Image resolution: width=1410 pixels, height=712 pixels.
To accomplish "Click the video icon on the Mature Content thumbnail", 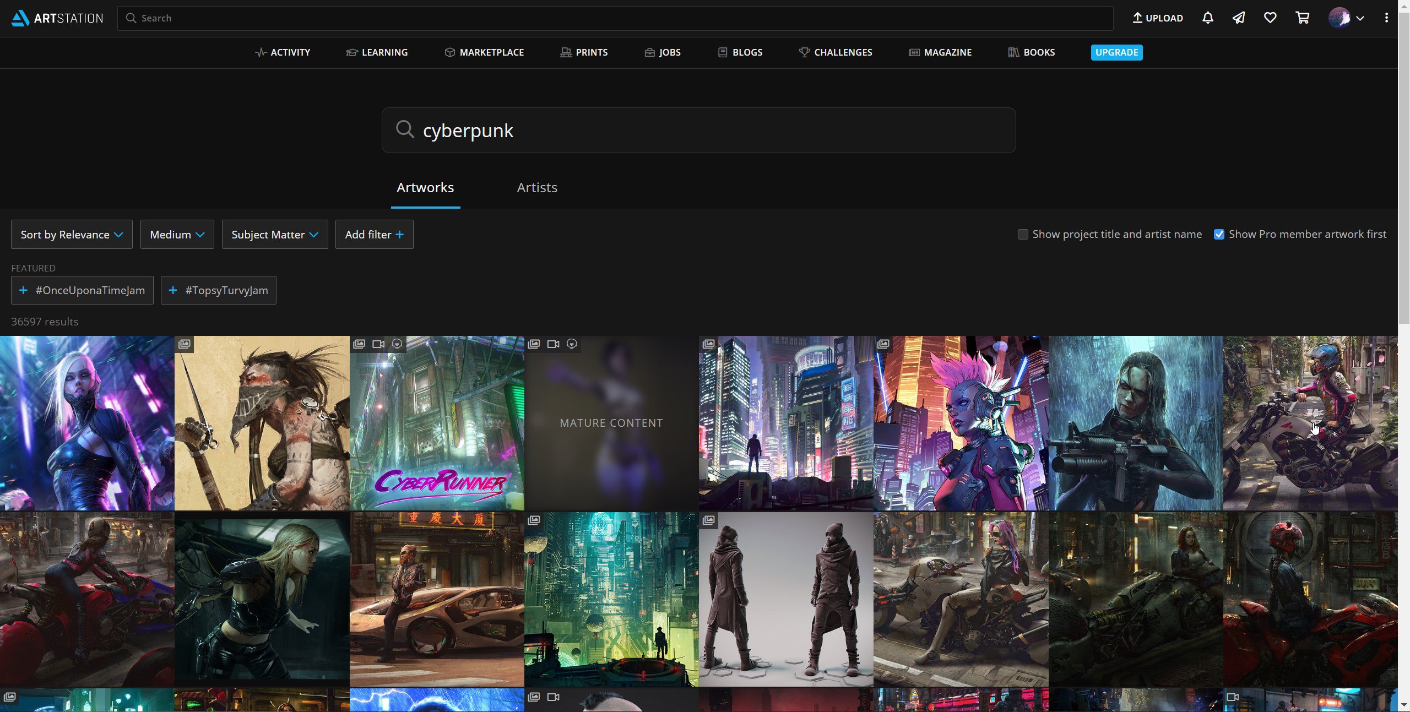I will (x=553, y=344).
